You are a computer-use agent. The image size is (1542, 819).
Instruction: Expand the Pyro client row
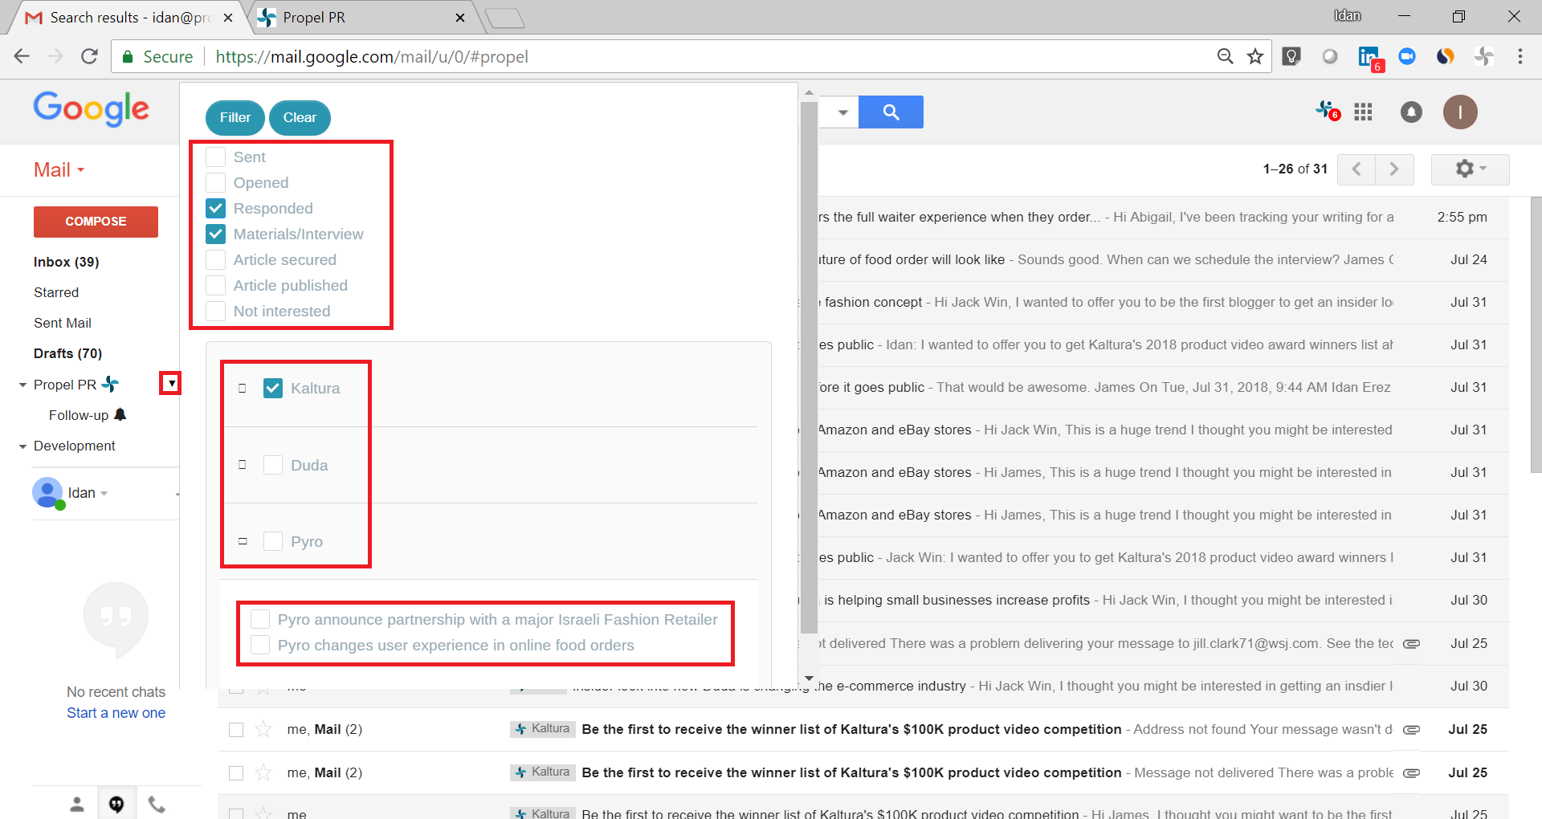(243, 541)
